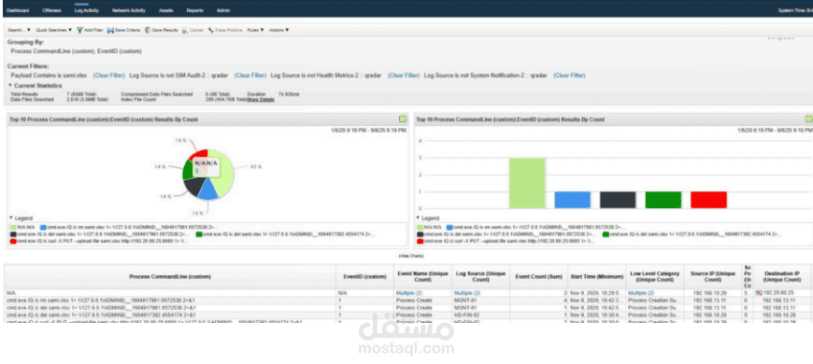Clear the Payload Contains sami.xlsx filter

tap(109, 75)
